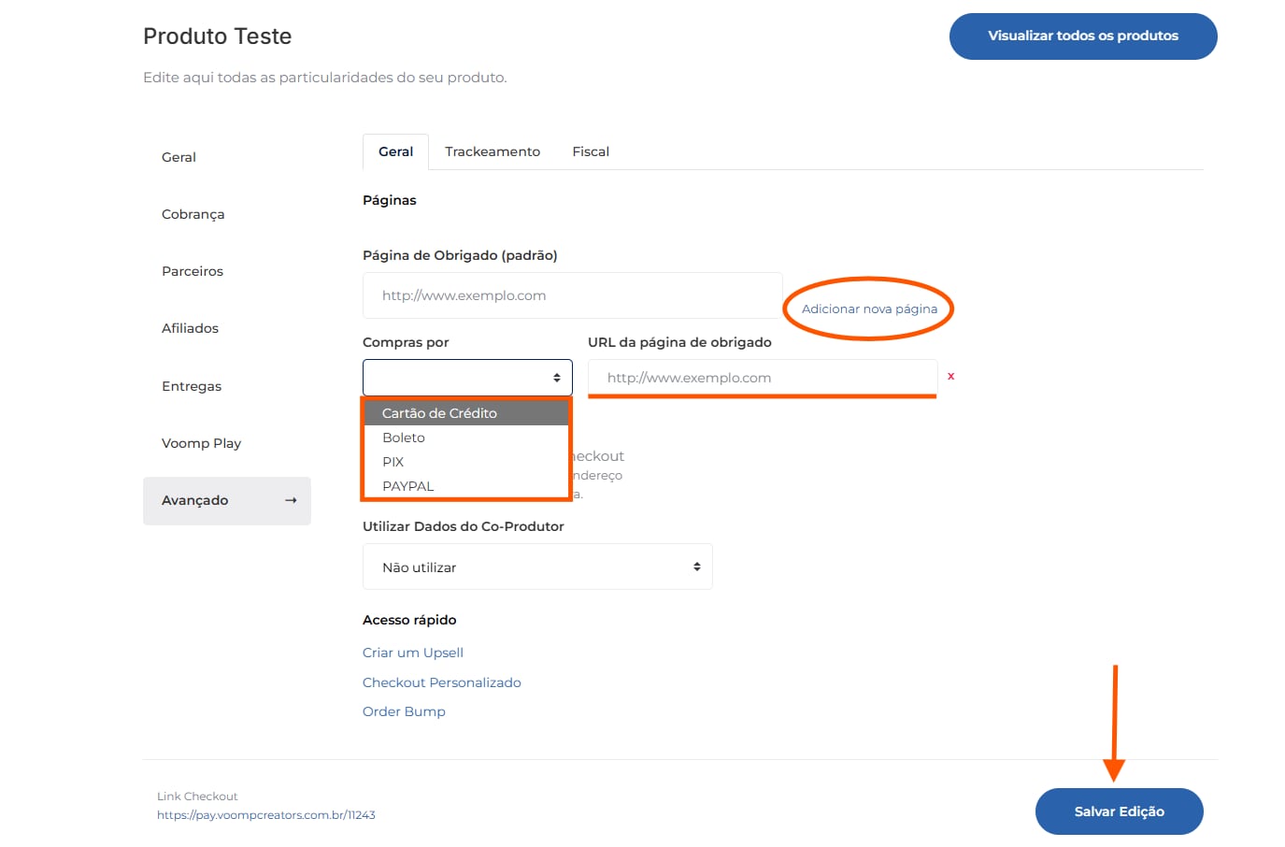
Task: Choose Boleto from payment list
Action: pos(404,438)
